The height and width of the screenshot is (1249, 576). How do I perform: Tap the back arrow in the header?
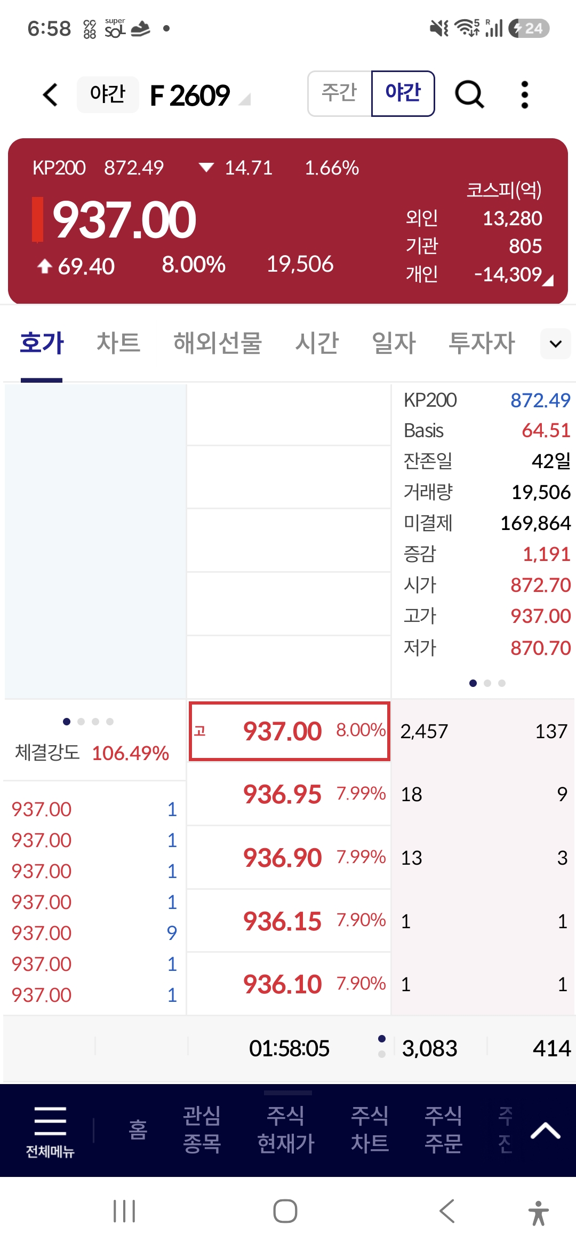point(50,95)
